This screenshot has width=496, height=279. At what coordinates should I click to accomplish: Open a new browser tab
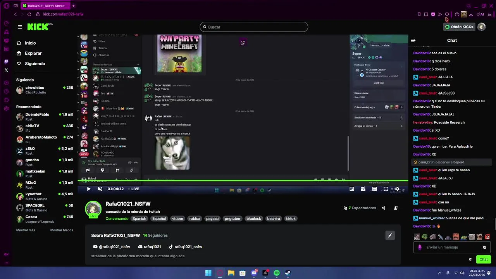[x=73, y=6]
